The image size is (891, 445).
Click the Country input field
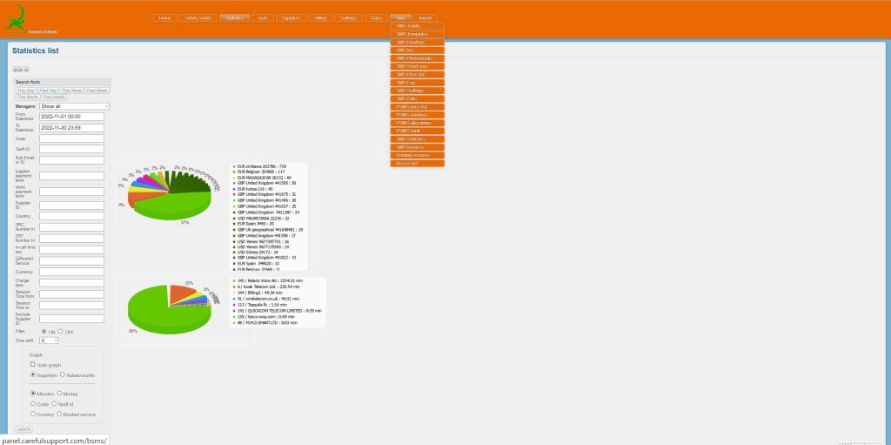tap(71, 216)
